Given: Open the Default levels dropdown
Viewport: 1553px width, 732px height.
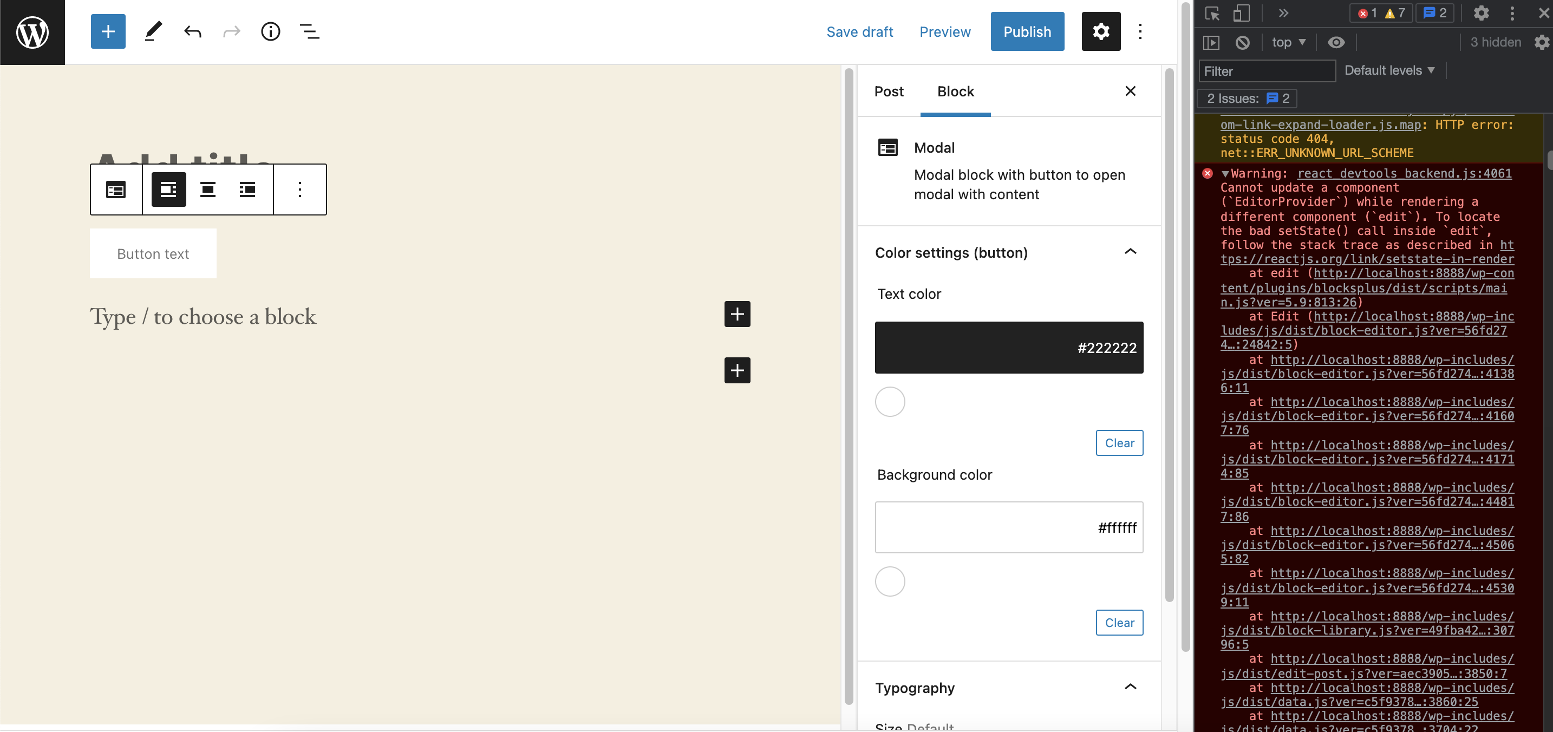Looking at the screenshot, I should (1389, 70).
